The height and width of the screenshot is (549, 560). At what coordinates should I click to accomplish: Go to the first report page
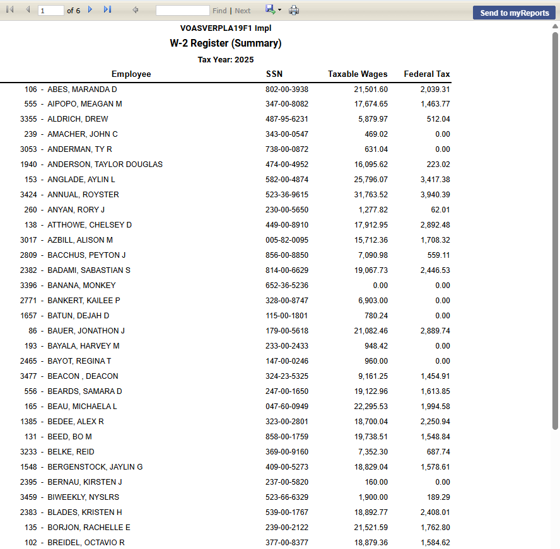10,10
